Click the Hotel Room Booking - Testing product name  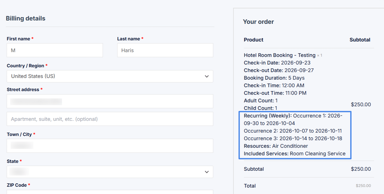[280, 55]
